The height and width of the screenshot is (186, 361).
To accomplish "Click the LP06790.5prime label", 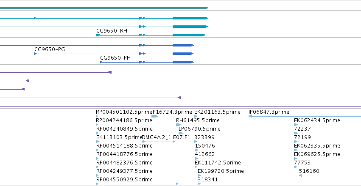I will click(199, 129).
